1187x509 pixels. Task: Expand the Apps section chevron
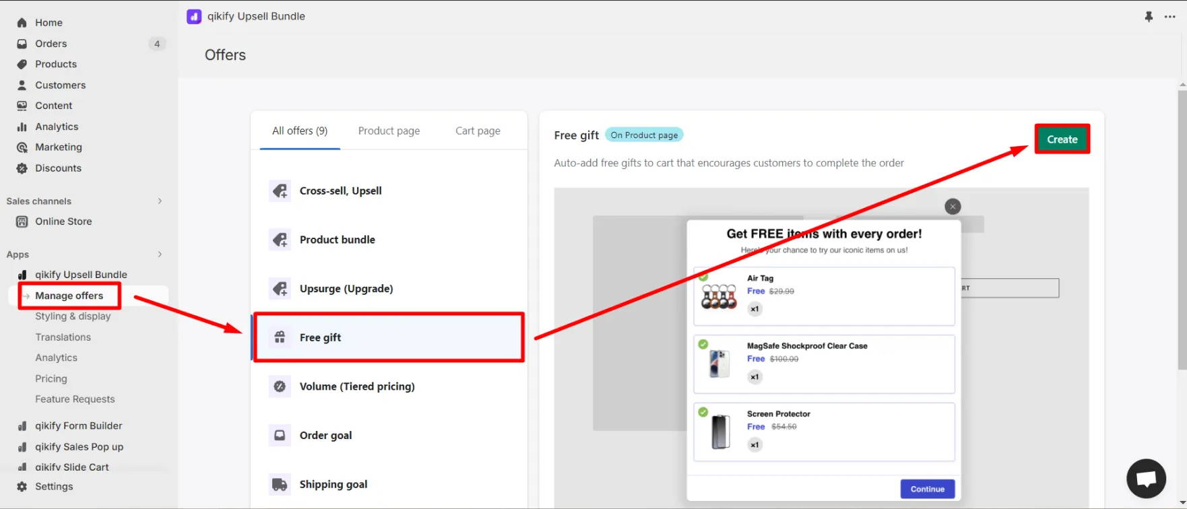point(160,254)
